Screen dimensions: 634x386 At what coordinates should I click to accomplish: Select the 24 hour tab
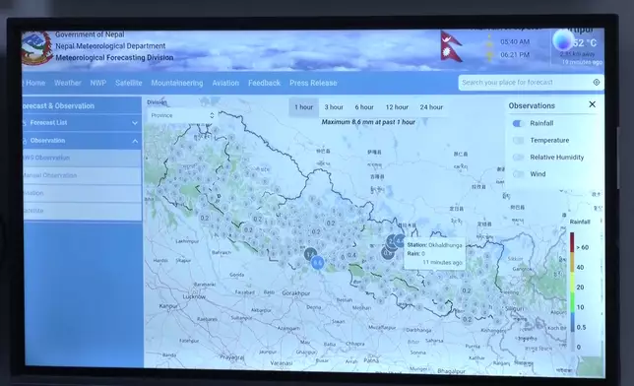point(431,107)
